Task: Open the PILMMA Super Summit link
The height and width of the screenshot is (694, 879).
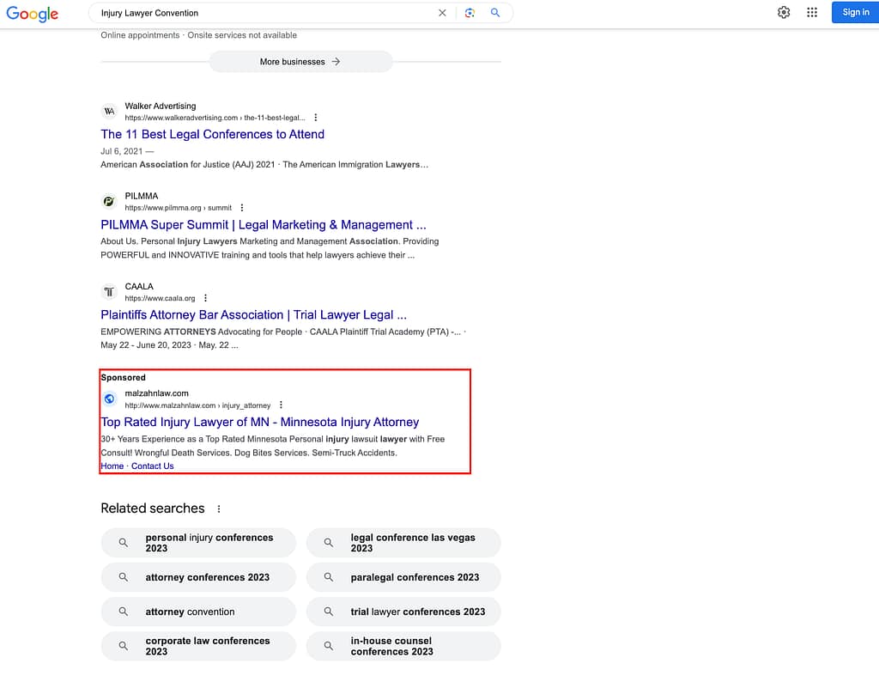Action: pos(264,225)
